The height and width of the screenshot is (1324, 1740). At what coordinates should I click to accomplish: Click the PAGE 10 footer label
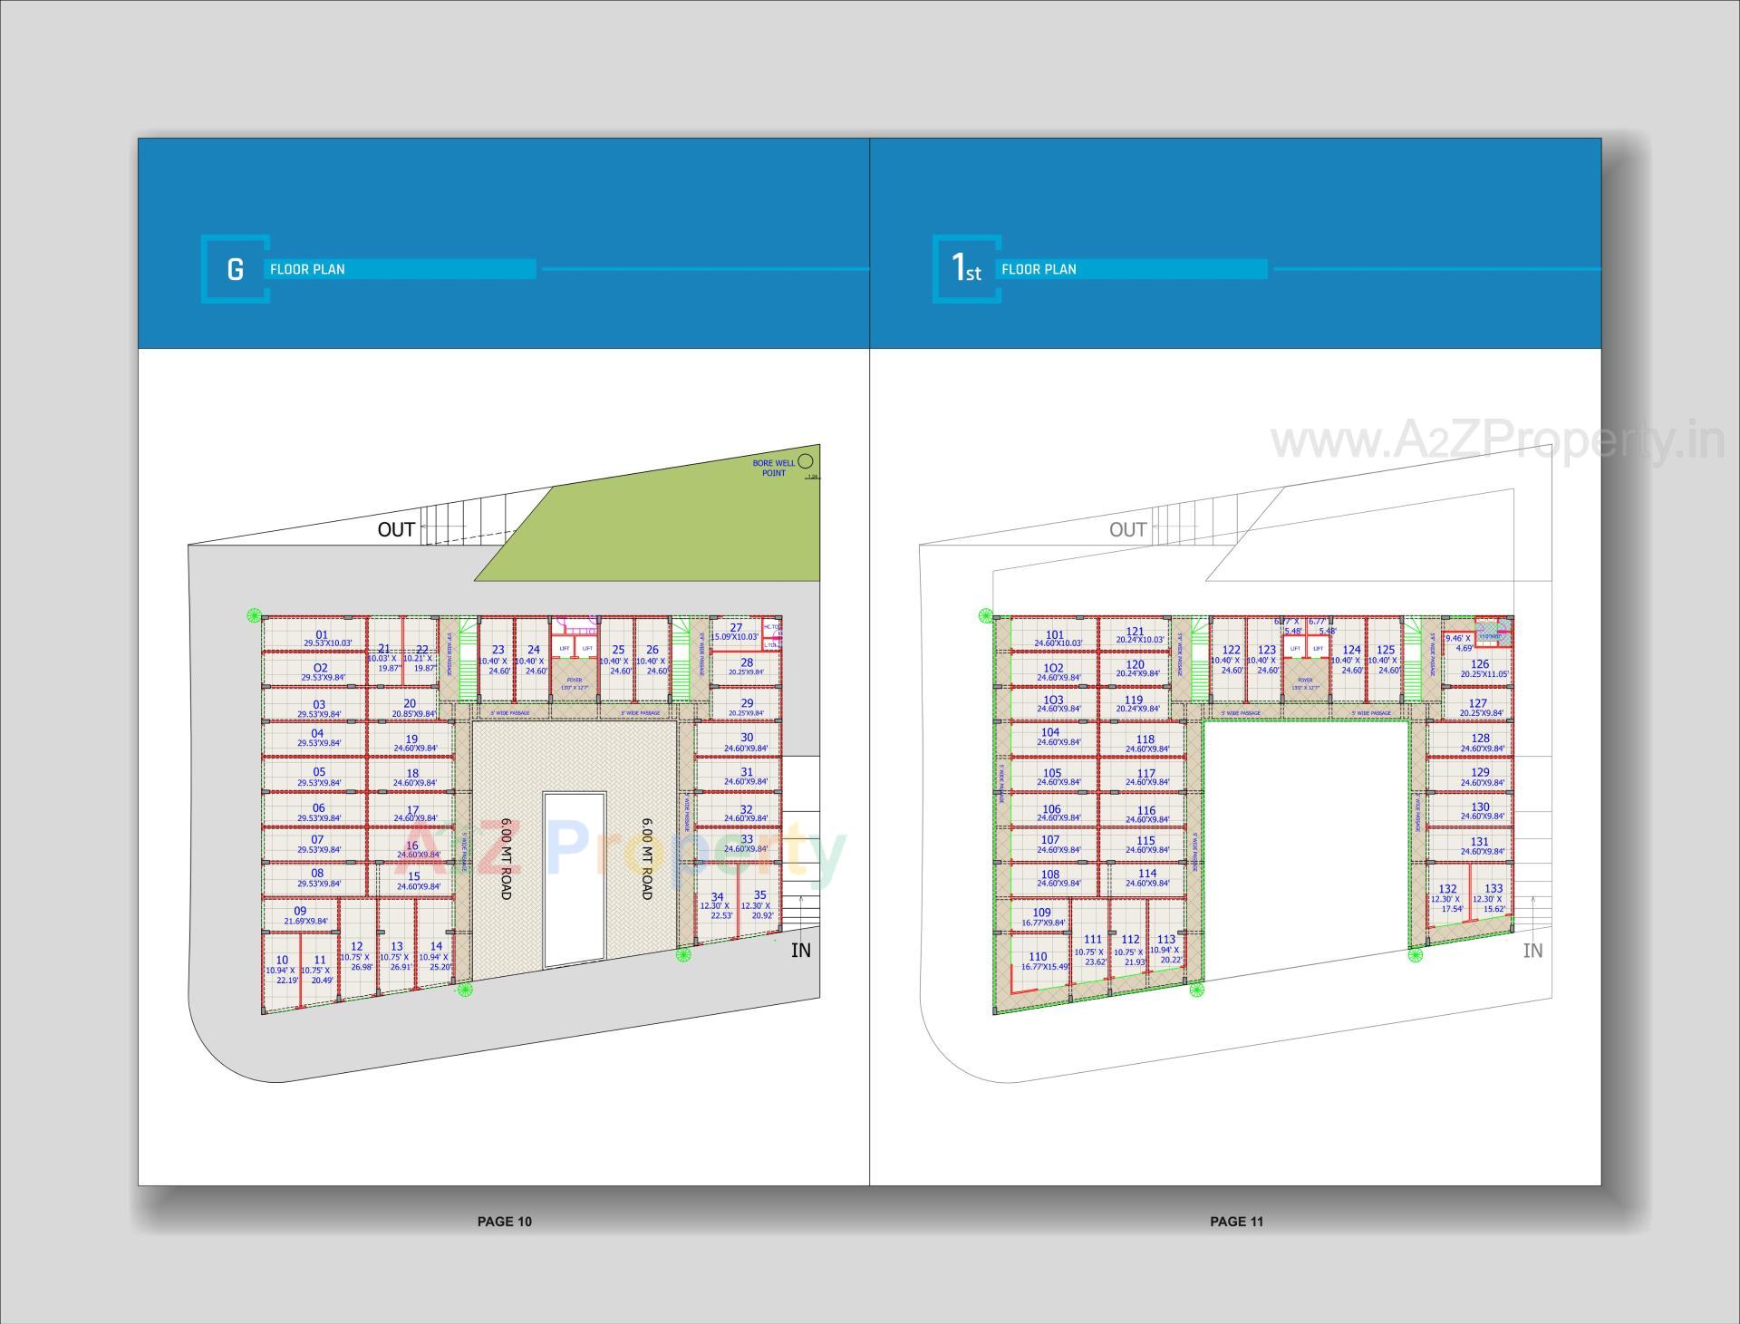(x=505, y=1221)
